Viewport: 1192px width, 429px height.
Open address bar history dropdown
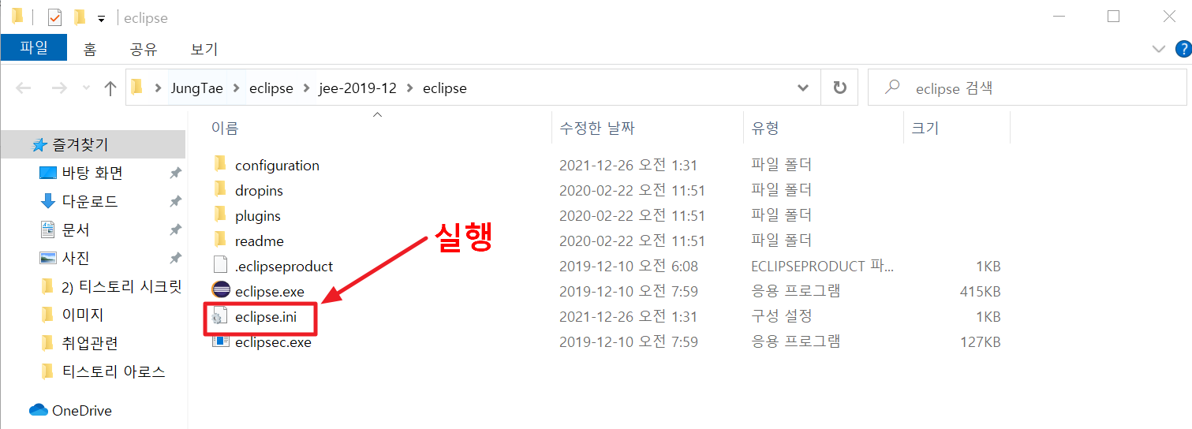click(x=802, y=88)
